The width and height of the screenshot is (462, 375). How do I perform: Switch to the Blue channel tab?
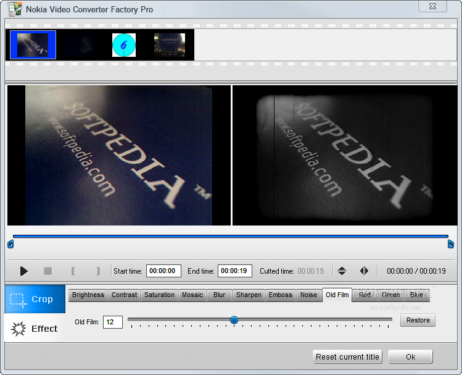point(416,295)
